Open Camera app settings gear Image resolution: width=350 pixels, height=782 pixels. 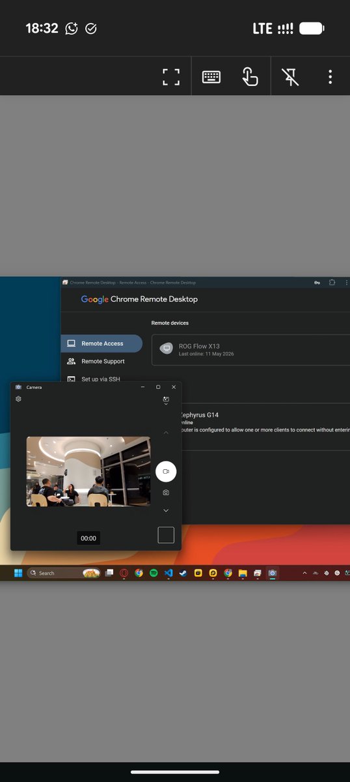18,399
